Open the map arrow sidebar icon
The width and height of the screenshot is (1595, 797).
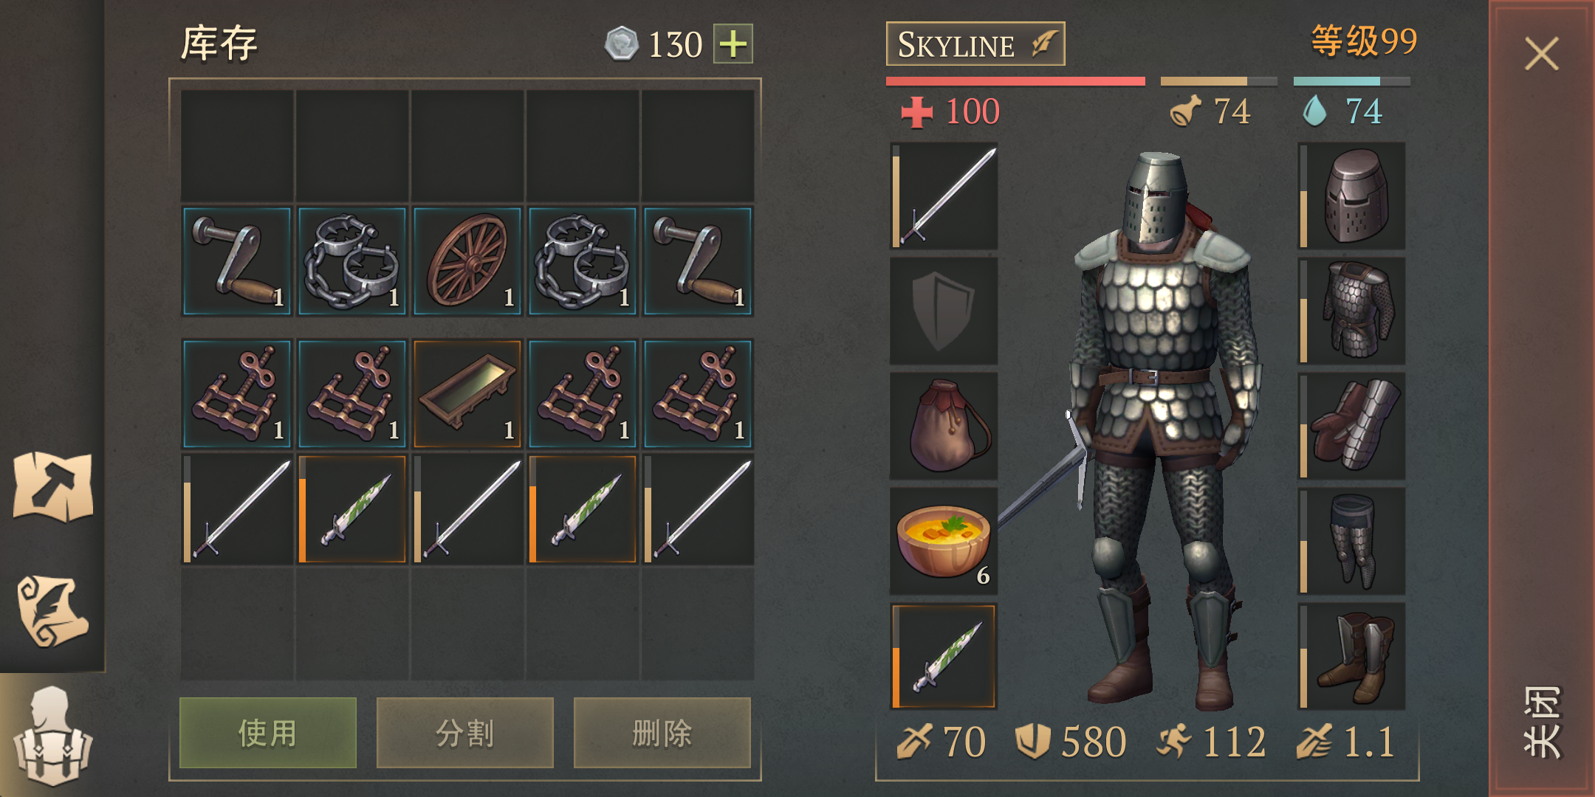click(x=52, y=487)
